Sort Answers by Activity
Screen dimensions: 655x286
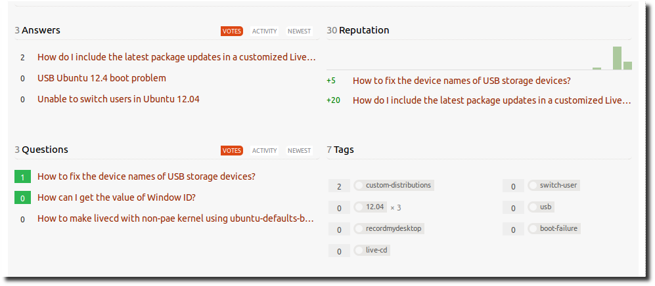pos(265,31)
